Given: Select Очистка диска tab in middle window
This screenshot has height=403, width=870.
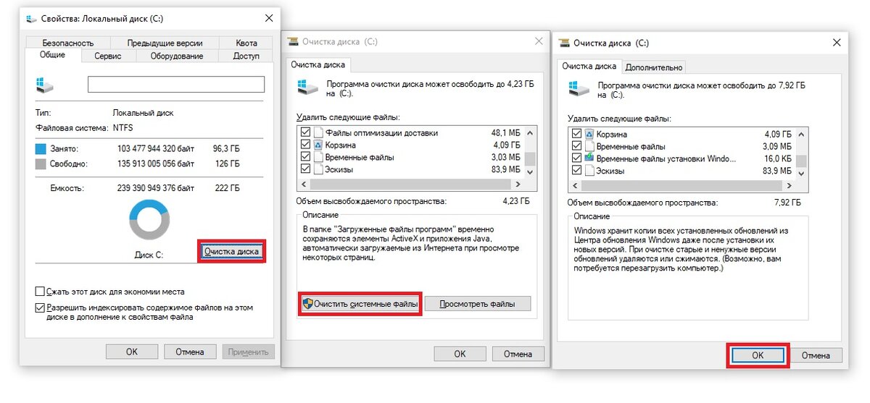Looking at the screenshot, I should [318, 64].
